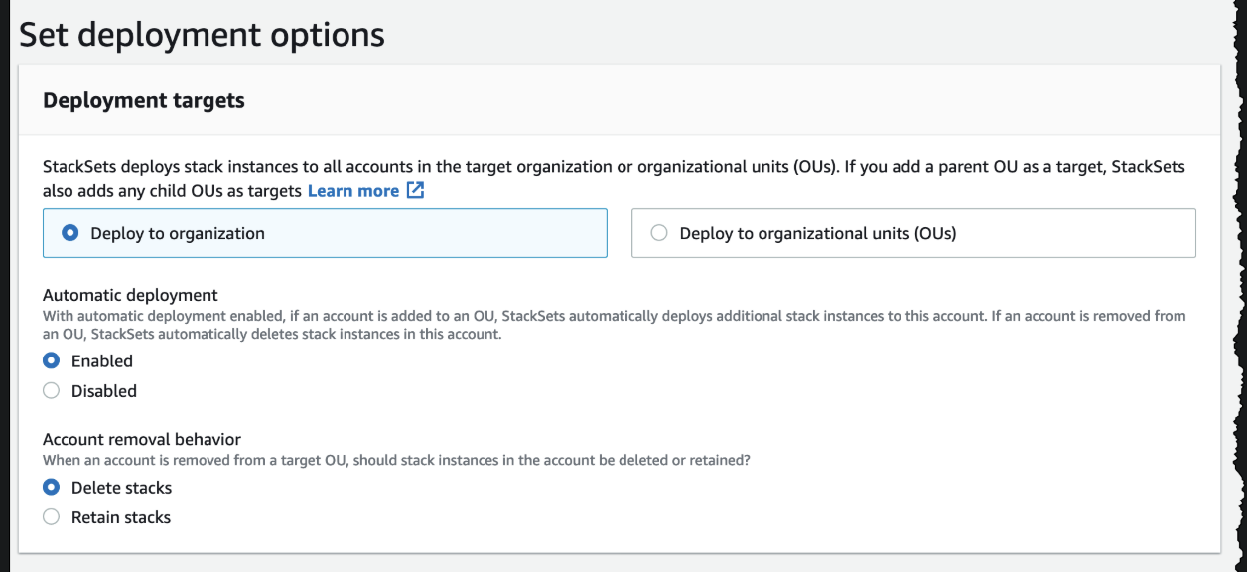This screenshot has width=1247, height=572.
Task: Select the Retain stacks radio button
Action: (52, 517)
